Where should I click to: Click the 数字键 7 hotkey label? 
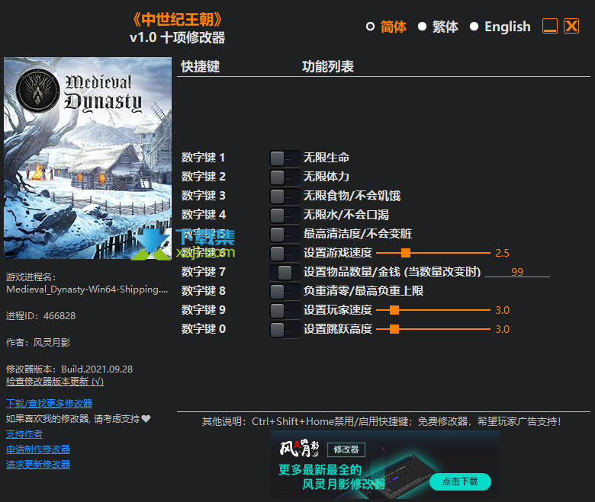coord(204,272)
